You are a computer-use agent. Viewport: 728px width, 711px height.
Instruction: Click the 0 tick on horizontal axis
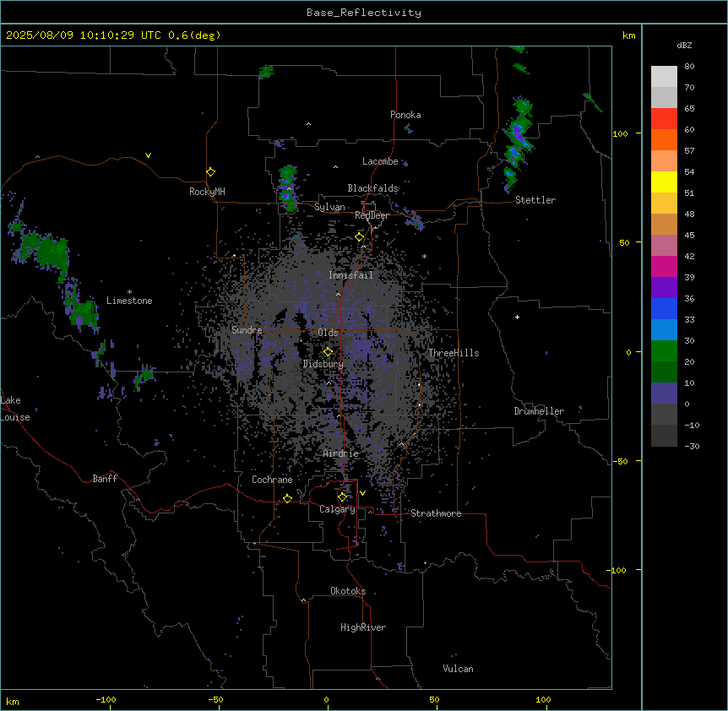[x=326, y=699]
